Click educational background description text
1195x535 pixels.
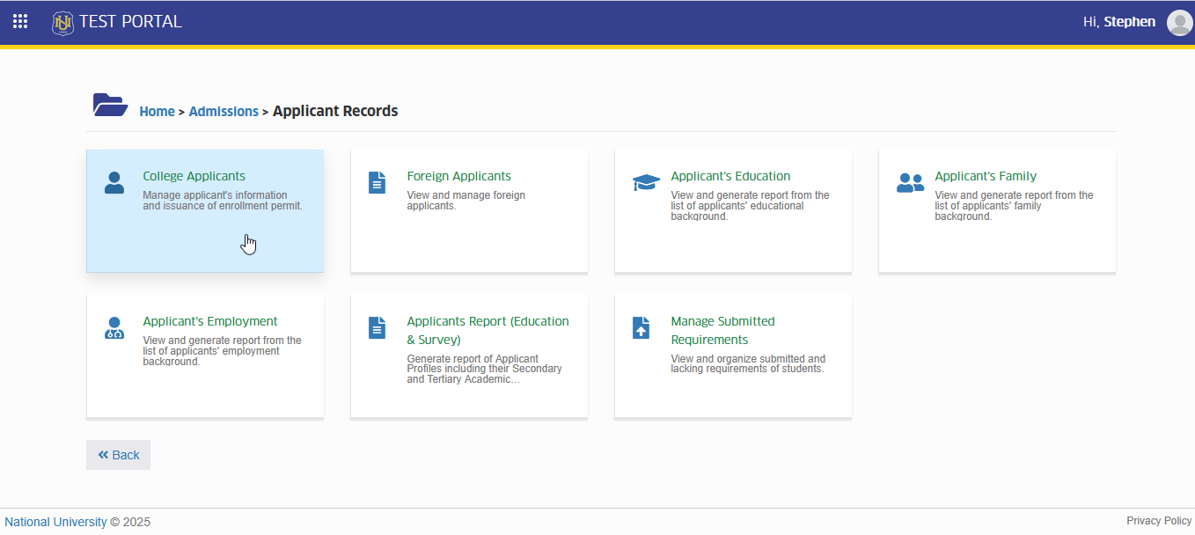tap(750, 206)
